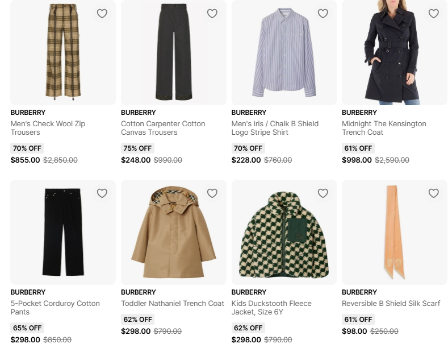
Task: Heart the Midnight Kensington Trench Coat
Action: coord(434,14)
